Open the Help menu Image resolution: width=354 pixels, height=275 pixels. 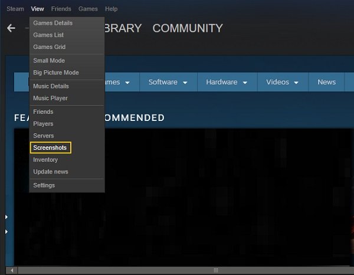click(x=111, y=9)
